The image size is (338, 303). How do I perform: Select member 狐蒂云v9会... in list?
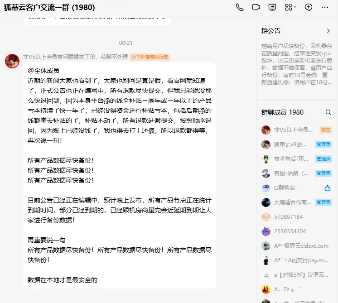coord(297,144)
